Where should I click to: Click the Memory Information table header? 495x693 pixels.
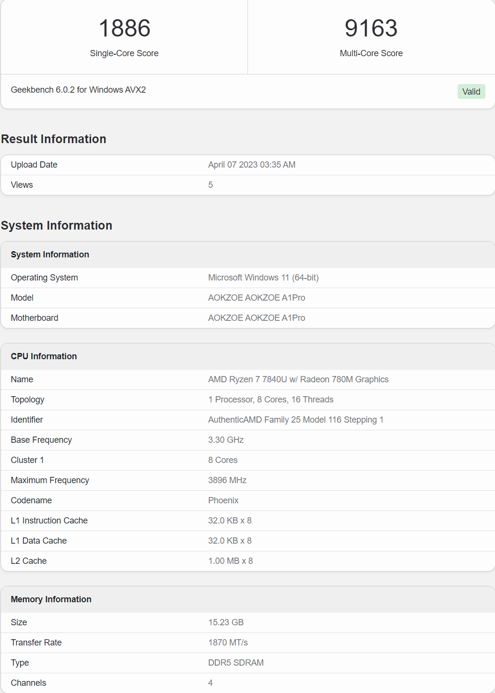tap(51, 599)
